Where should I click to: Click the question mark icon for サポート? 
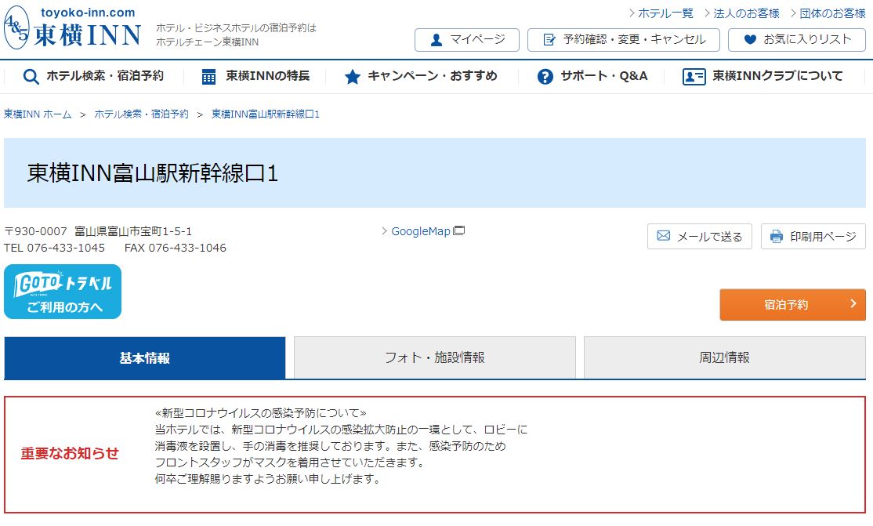click(x=545, y=76)
